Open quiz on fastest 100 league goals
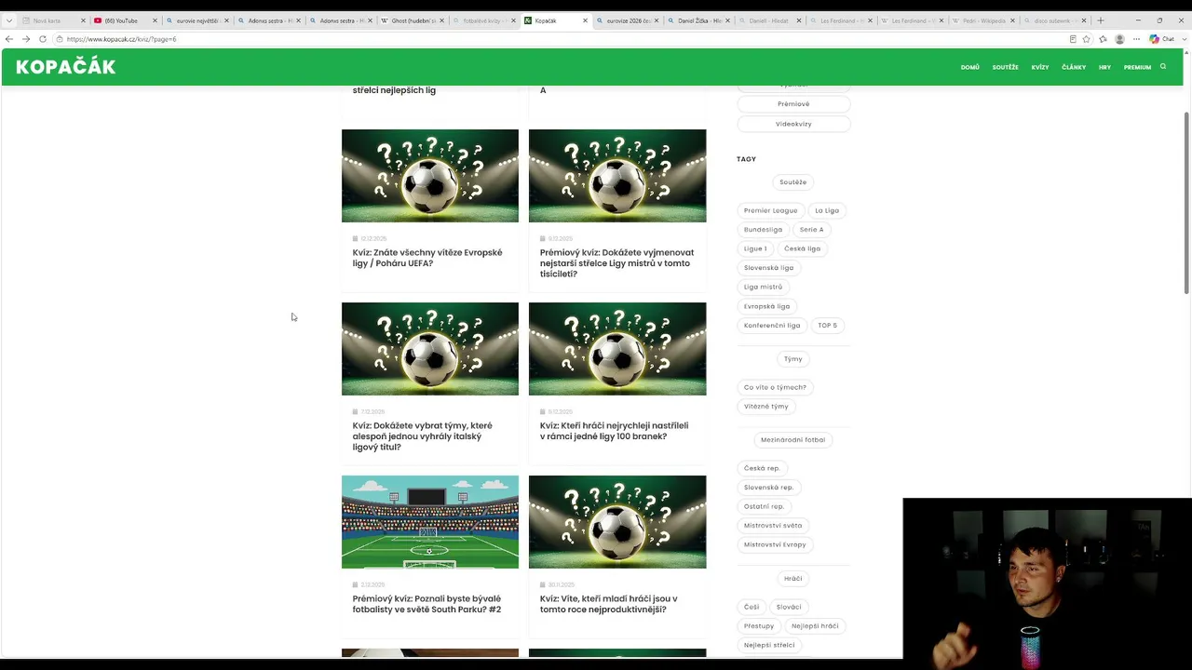The image size is (1192, 670). pyautogui.click(x=614, y=431)
